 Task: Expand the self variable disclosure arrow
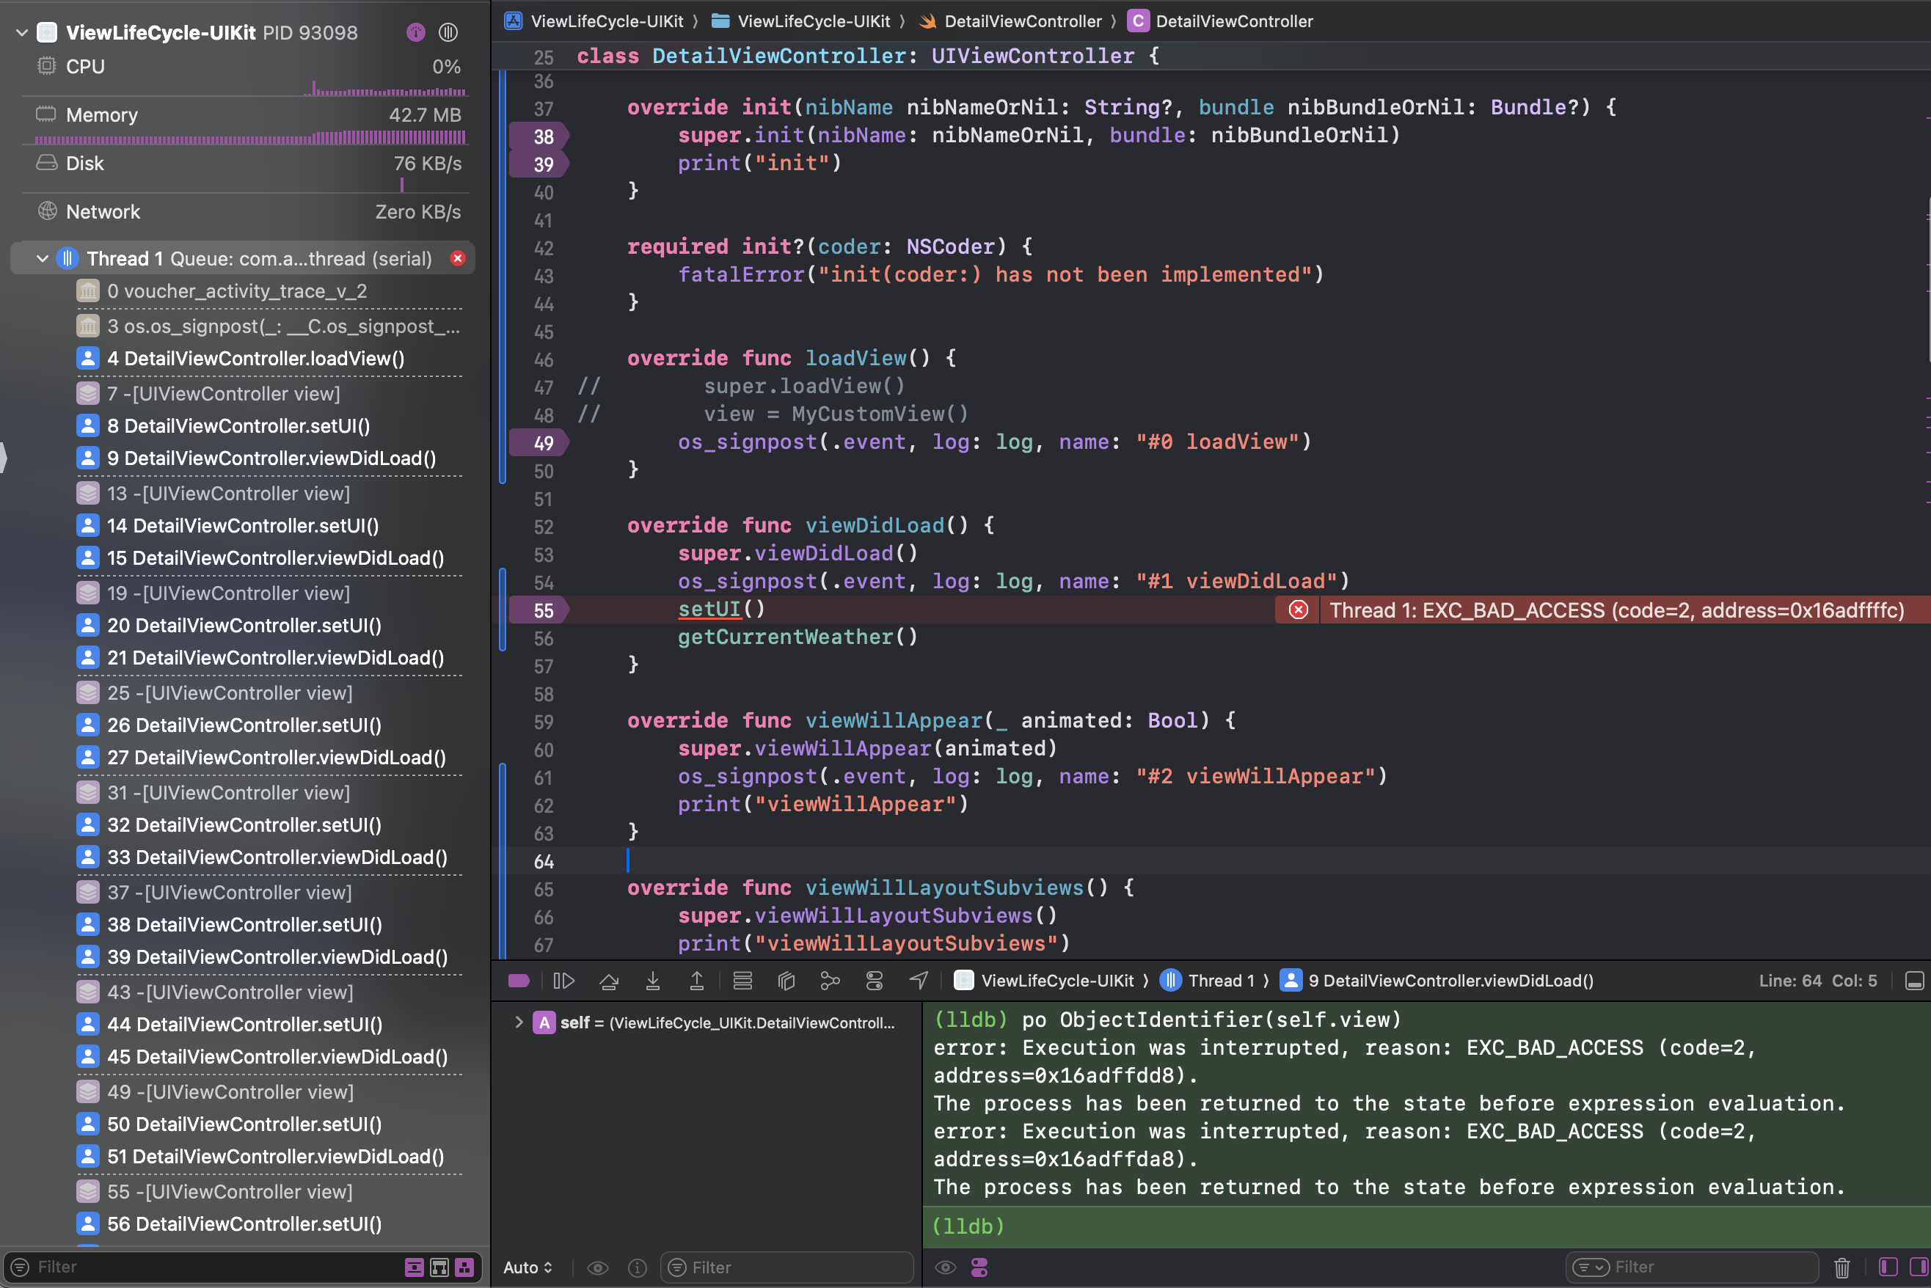pos(519,1022)
